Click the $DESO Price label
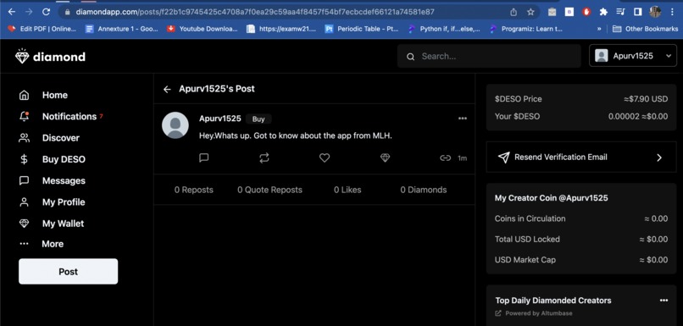Screen dimensions: 683x326 coord(519,99)
